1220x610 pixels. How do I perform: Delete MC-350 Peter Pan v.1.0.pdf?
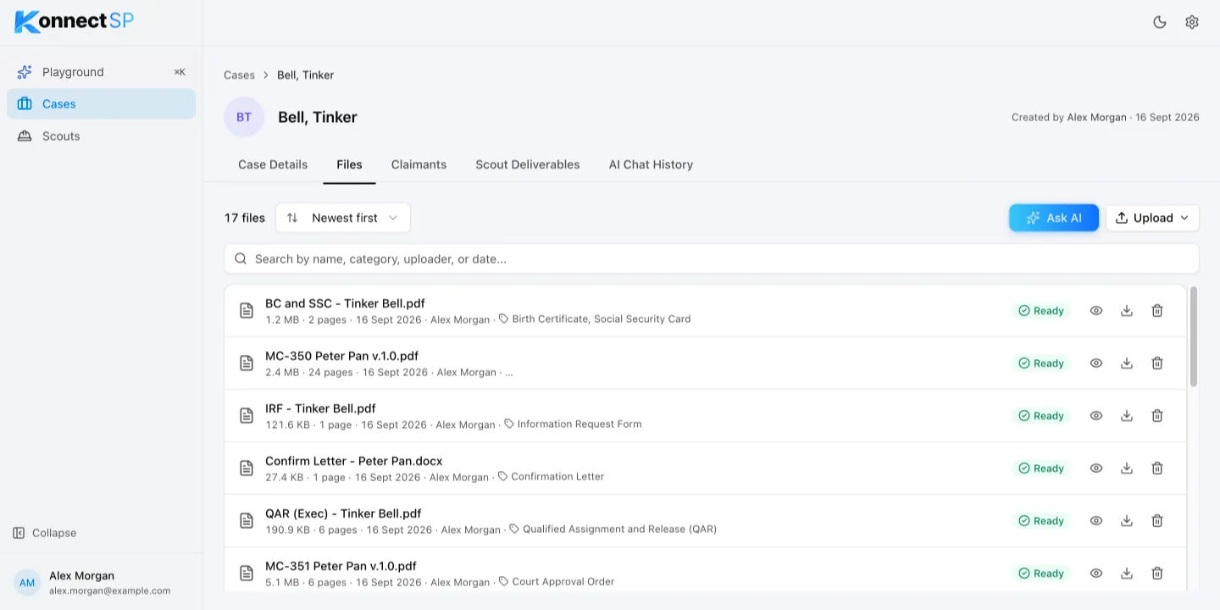[x=1157, y=363]
